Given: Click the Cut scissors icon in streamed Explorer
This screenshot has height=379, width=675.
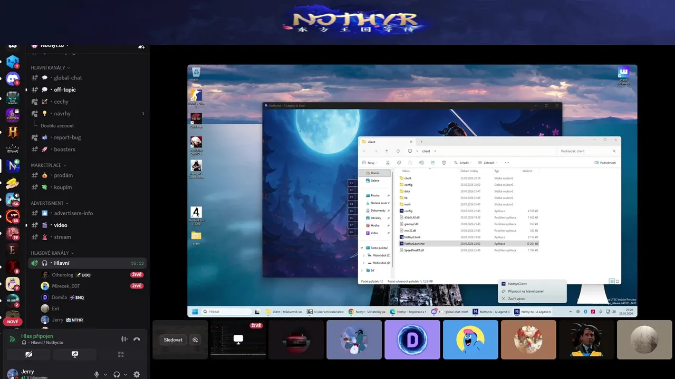Looking at the screenshot, I should 388,163.
